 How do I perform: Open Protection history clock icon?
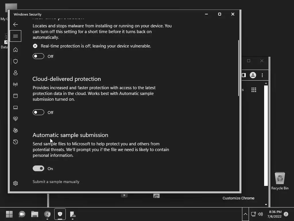16,142
